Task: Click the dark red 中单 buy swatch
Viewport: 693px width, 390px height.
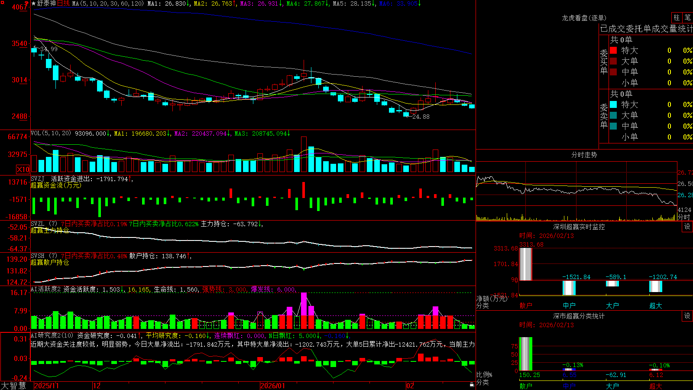Action: tap(613, 72)
